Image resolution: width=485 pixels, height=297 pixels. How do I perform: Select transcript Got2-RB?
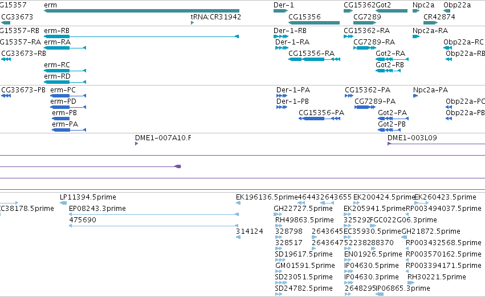(x=388, y=71)
